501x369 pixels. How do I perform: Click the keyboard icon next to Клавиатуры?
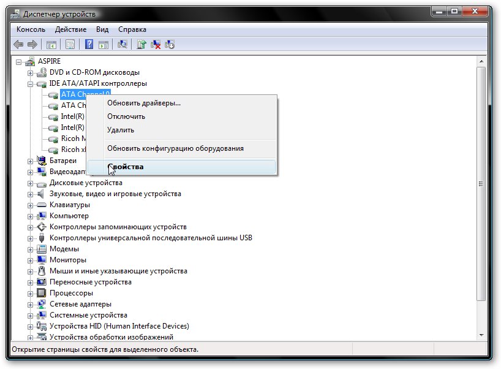coord(42,205)
